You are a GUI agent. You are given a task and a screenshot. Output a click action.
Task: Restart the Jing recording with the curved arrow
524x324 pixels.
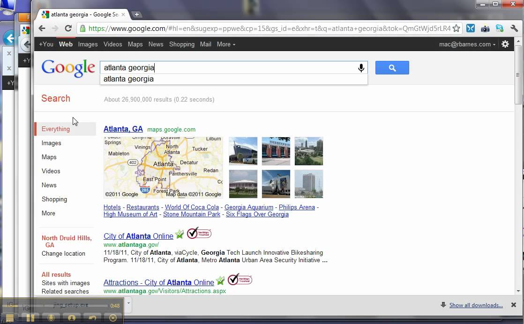tap(92, 318)
